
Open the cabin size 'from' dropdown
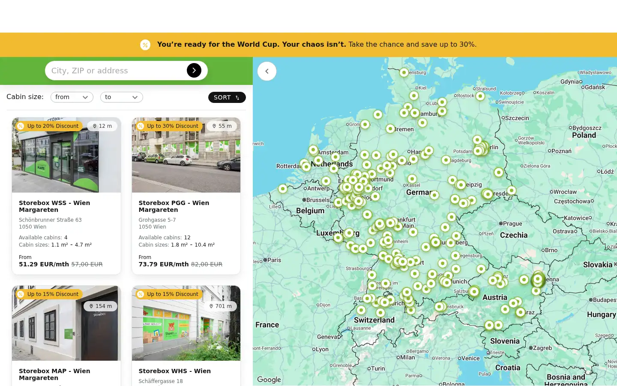[x=72, y=97]
